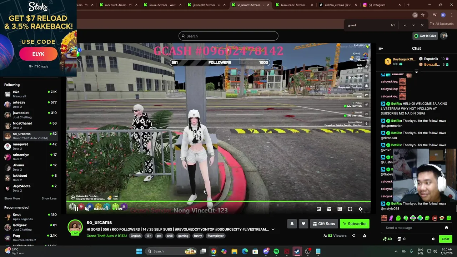Pause the live stream video
The width and height of the screenshot is (457, 257).
tap(76, 209)
